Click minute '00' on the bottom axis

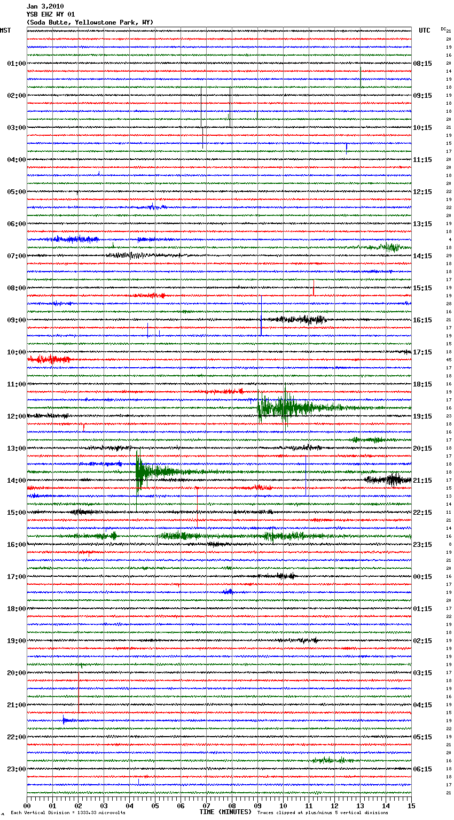pos(27,806)
